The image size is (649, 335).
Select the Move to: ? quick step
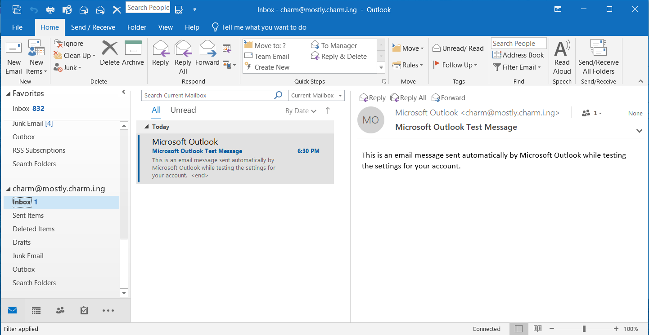coord(266,45)
